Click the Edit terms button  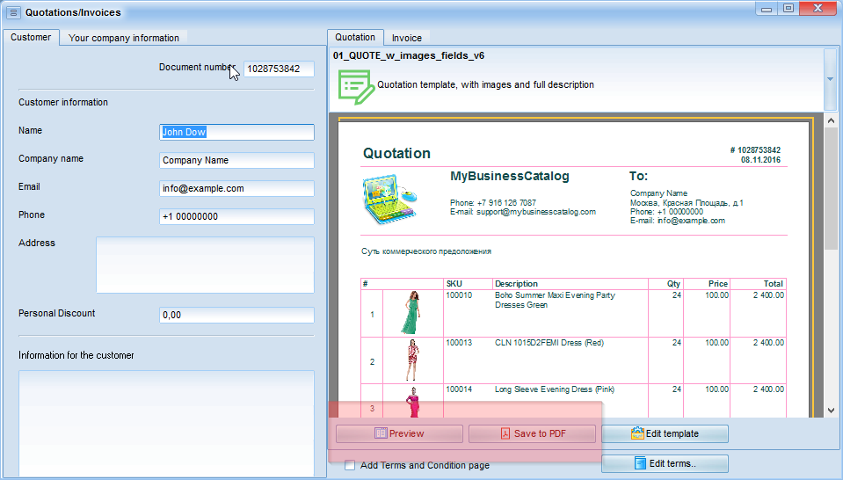(665, 463)
